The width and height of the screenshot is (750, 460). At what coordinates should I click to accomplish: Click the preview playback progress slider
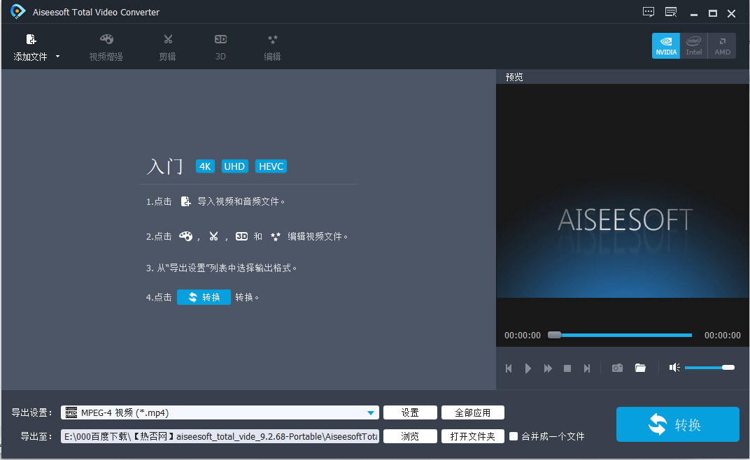(x=620, y=335)
